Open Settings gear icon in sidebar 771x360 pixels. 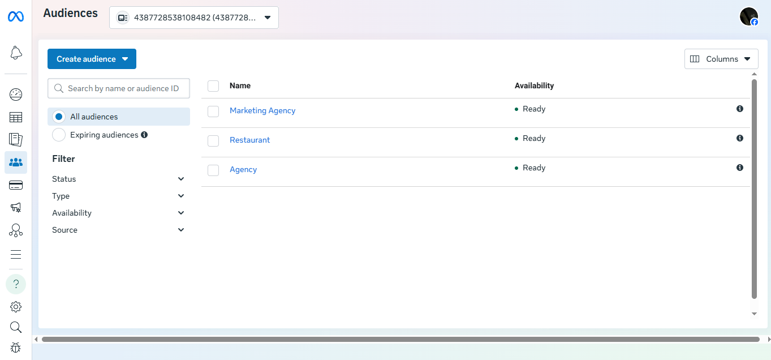16,307
